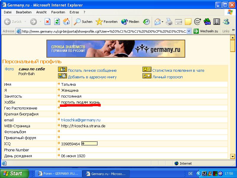Screen dimensions: 237x178
Task: Click the add to address book icon
Action: [x=63, y=76]
